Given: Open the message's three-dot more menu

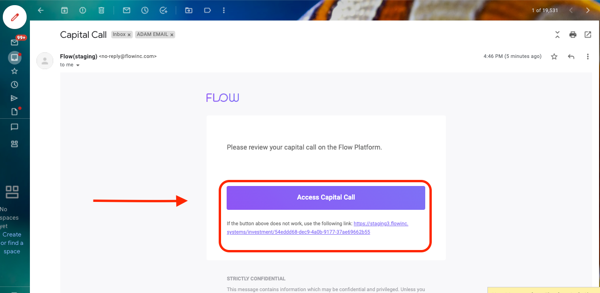Looking at the screenshot, I should 588,57.
